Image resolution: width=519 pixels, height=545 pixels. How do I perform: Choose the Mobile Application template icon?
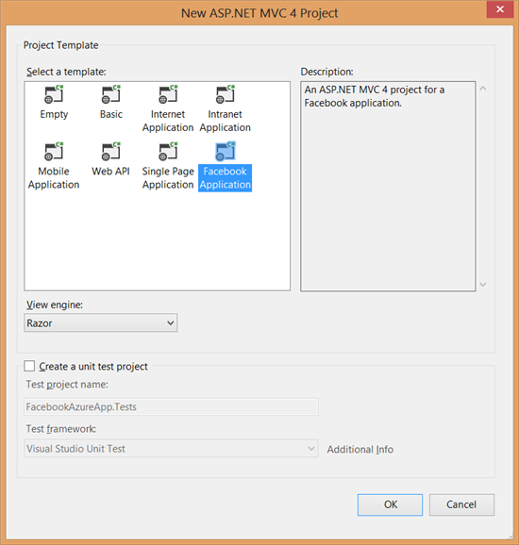point(54,151)
